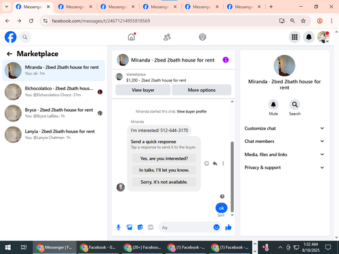Open the Facebook menu grid icon
The image size is (339, 254).
click(294, 37)
